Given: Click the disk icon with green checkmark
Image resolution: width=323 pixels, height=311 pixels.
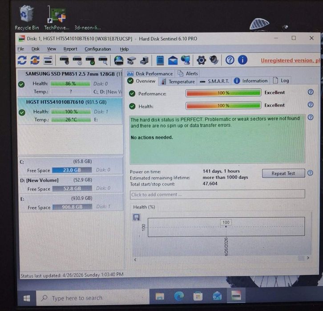Looking at the screenshot, I should 90,61.
